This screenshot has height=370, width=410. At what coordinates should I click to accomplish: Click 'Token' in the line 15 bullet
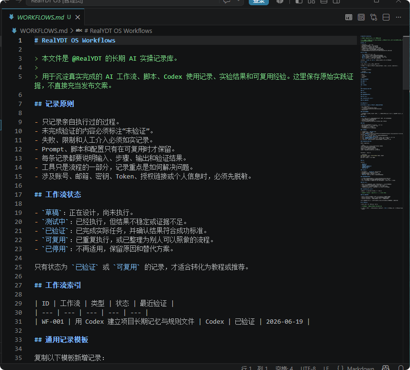tap(125, 176)
